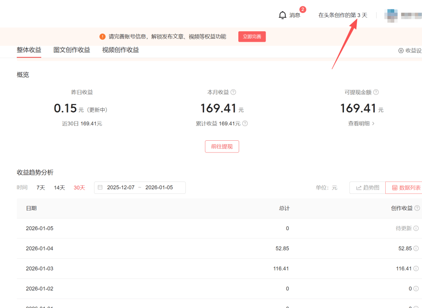Click the 消息 label in the header

(296, 15)
